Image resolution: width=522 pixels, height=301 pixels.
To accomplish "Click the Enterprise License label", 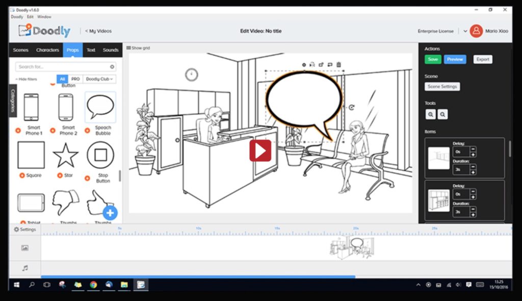I will pos(435,31).
